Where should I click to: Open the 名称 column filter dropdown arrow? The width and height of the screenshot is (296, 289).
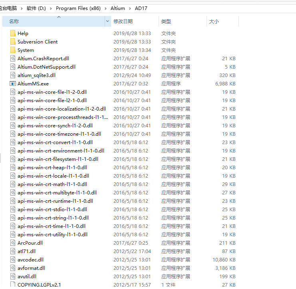[x=107, y=21]
